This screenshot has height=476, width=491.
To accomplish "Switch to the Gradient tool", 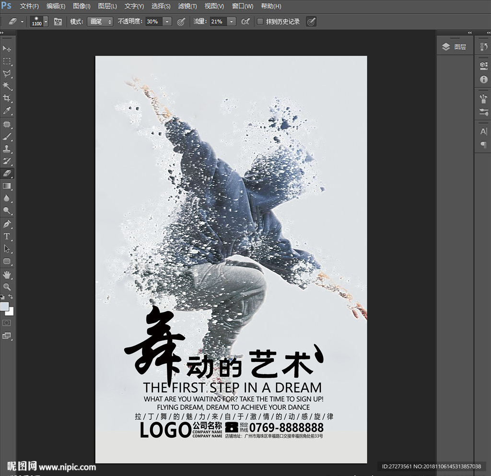I will [x=7, y=186].
